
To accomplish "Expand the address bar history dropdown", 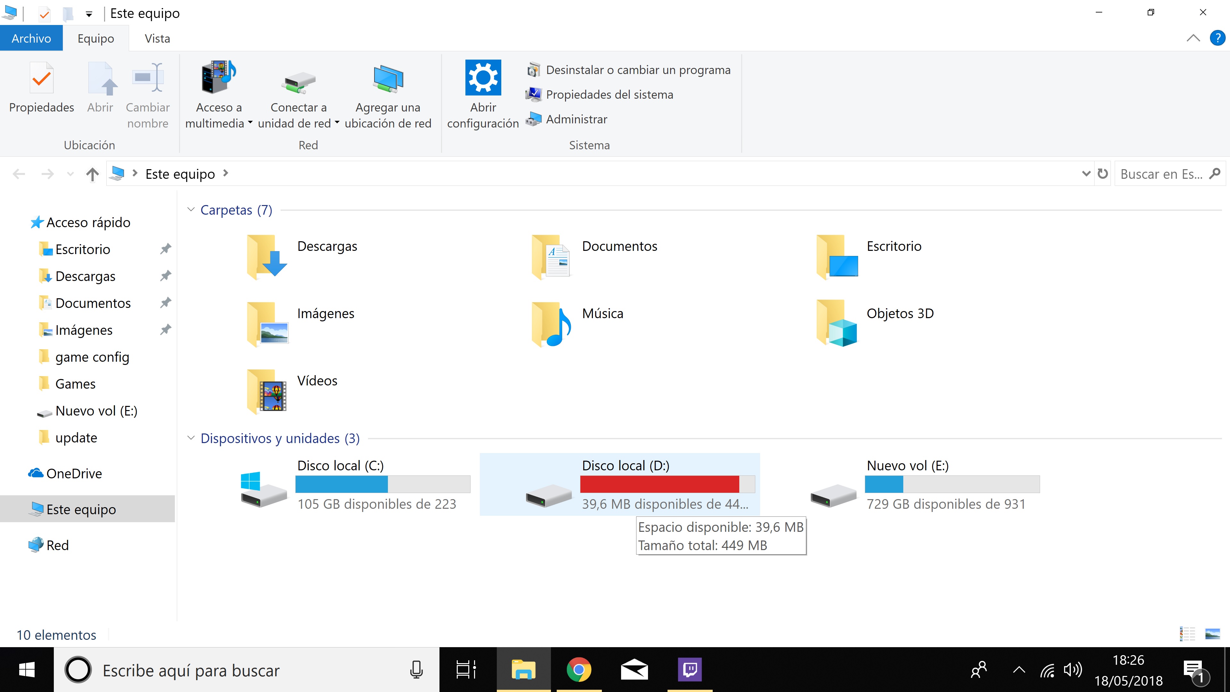I will [1086, 174].
